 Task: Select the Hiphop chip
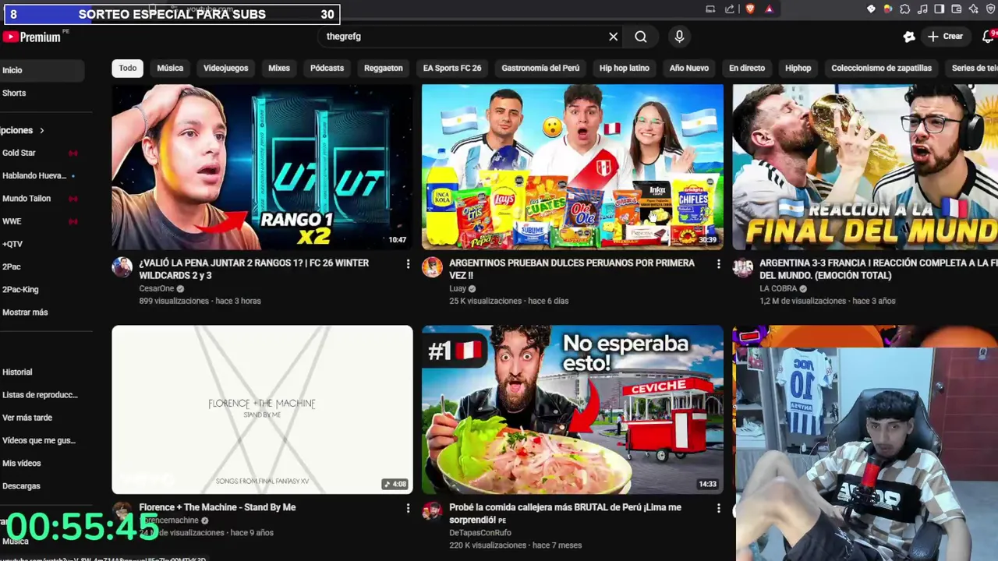click(x=798, y=68)
